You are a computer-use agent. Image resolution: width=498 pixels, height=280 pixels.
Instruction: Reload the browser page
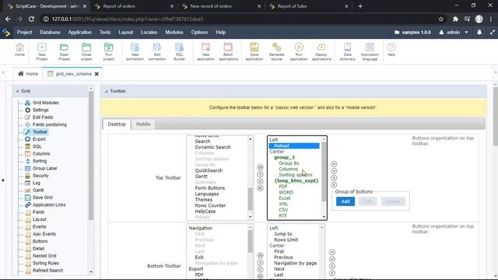point(31,19)
